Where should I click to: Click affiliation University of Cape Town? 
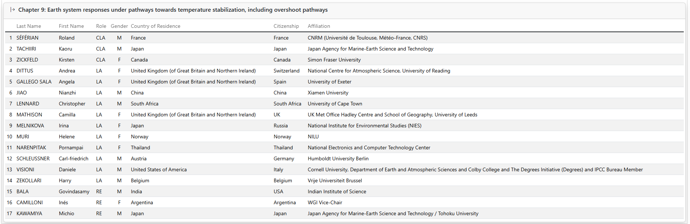click(335, 104)
